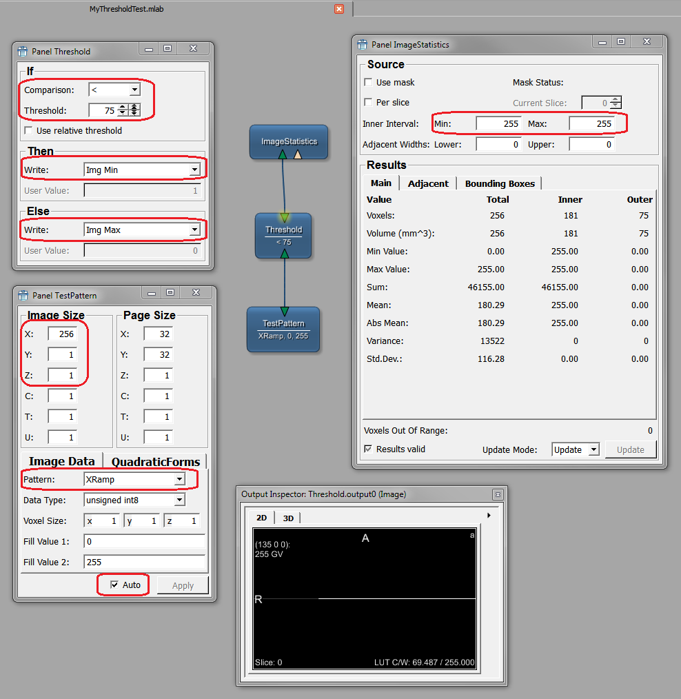Close the MyThresholdTest.mlab tab

[x=339, y=9]
